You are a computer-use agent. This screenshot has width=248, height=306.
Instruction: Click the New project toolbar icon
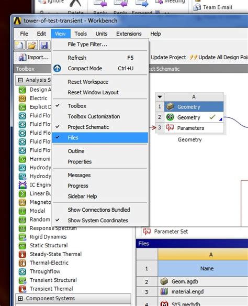[x=20, y=45]
